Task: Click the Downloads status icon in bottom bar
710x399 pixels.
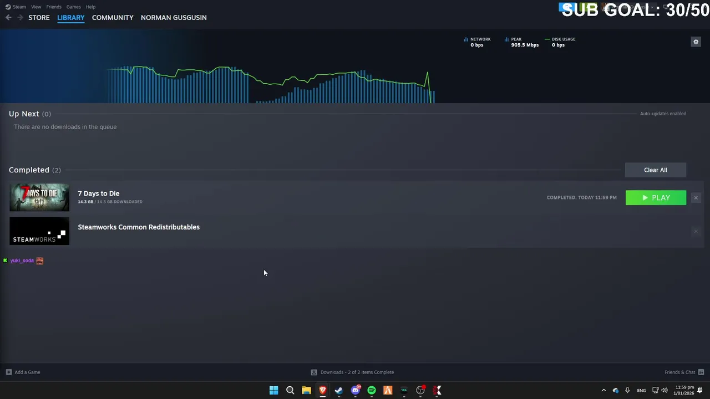Action: click(314, 372)
